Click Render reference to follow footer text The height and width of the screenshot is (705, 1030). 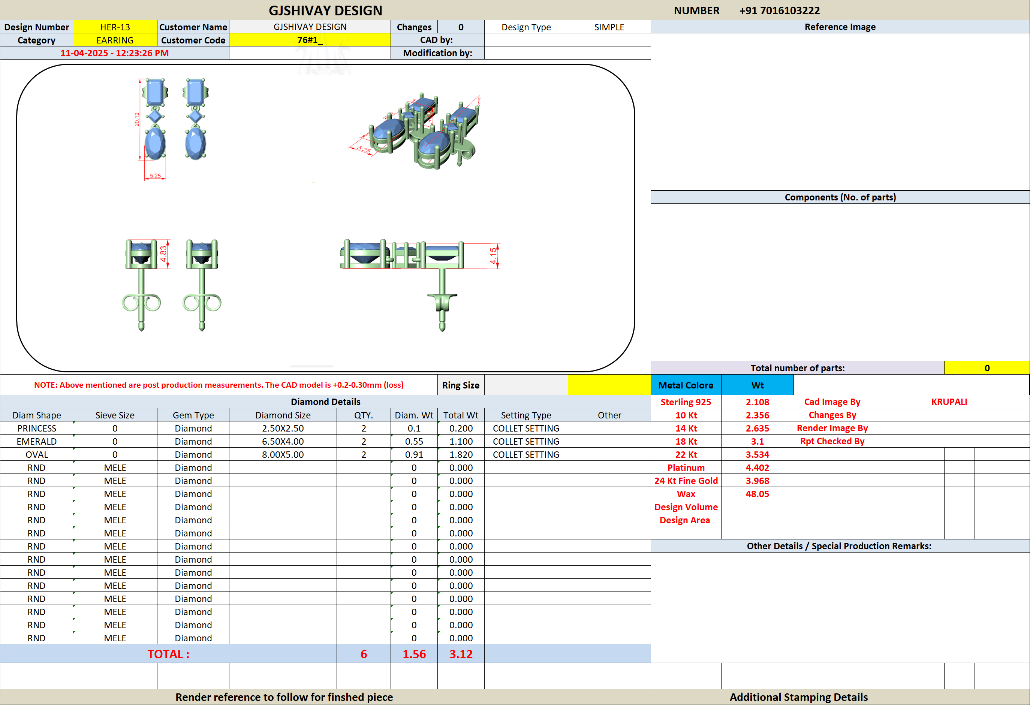284,698
